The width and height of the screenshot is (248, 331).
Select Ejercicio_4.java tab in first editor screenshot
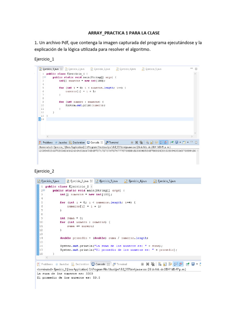coord(126,69)
